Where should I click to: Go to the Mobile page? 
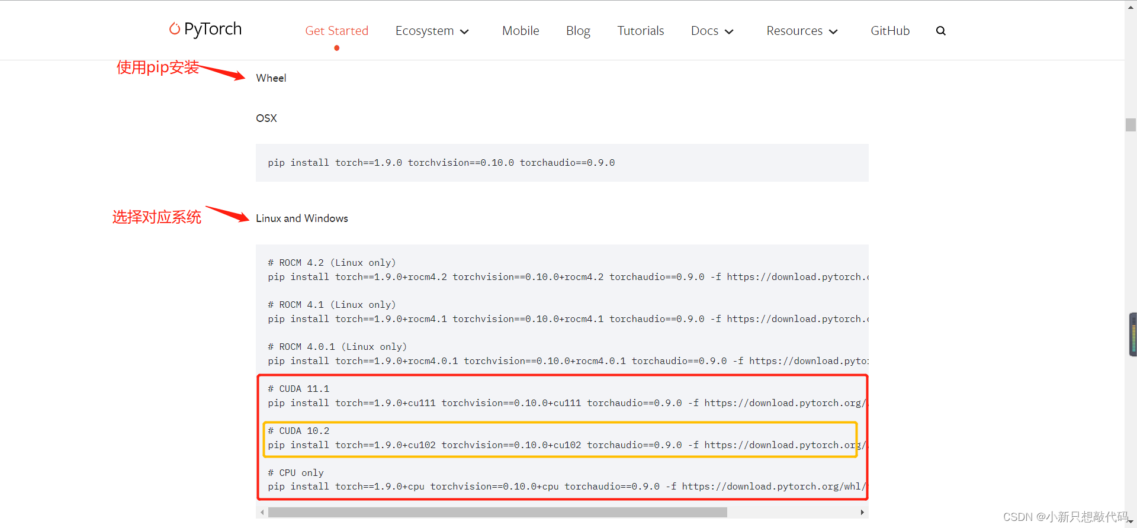point(521,31)
